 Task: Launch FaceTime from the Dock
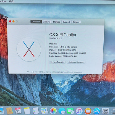tap(70, 111)
